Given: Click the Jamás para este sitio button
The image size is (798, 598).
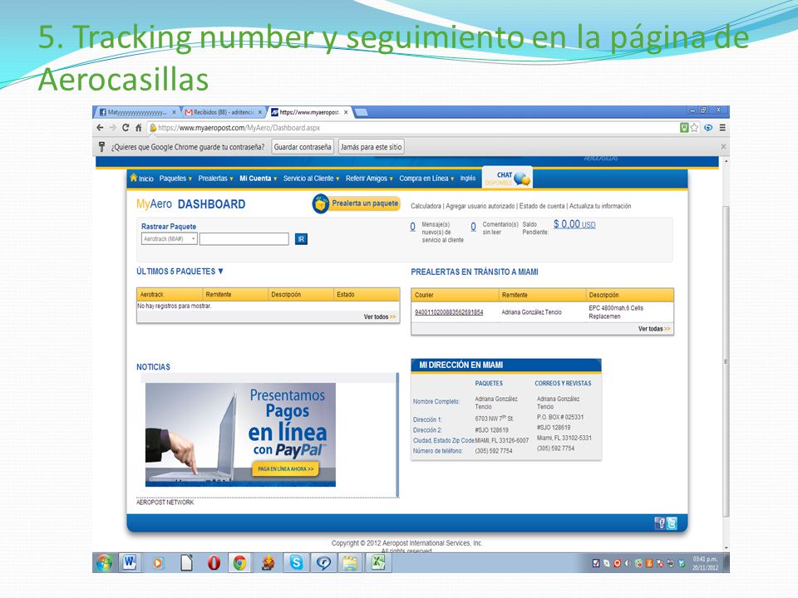Looking at the screenshot, I should click(371, 147).
